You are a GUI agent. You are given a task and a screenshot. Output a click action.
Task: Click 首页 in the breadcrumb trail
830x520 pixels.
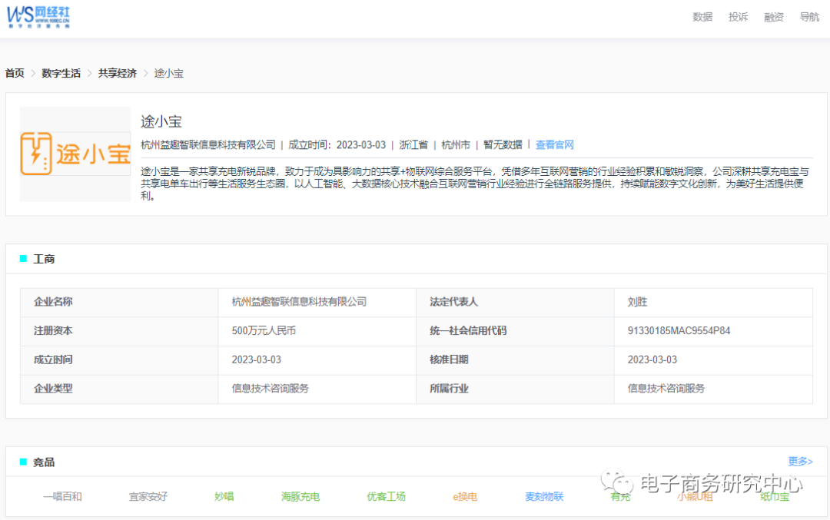point(14,73)
